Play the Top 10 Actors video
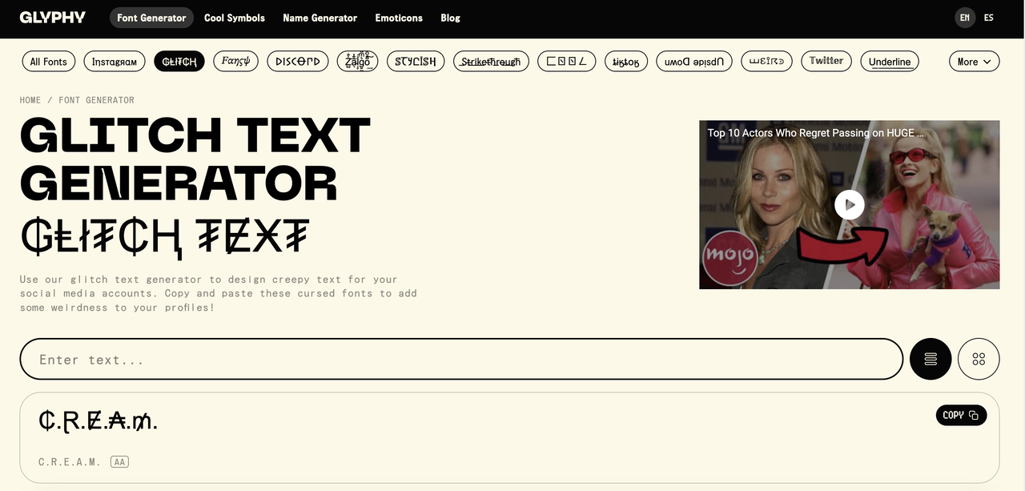The width and height of the screenshot is (1025, 491). [850, 204]
